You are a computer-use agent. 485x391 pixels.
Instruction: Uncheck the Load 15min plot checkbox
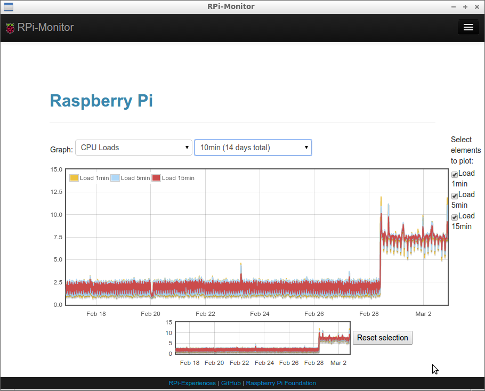coord(455,217)
